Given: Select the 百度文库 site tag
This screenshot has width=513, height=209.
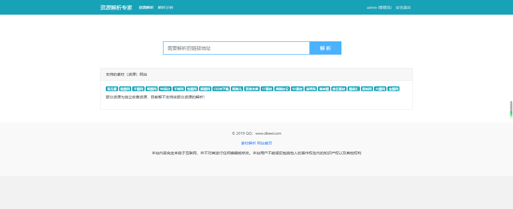Looking at the screenshot, I should [252, 89].
